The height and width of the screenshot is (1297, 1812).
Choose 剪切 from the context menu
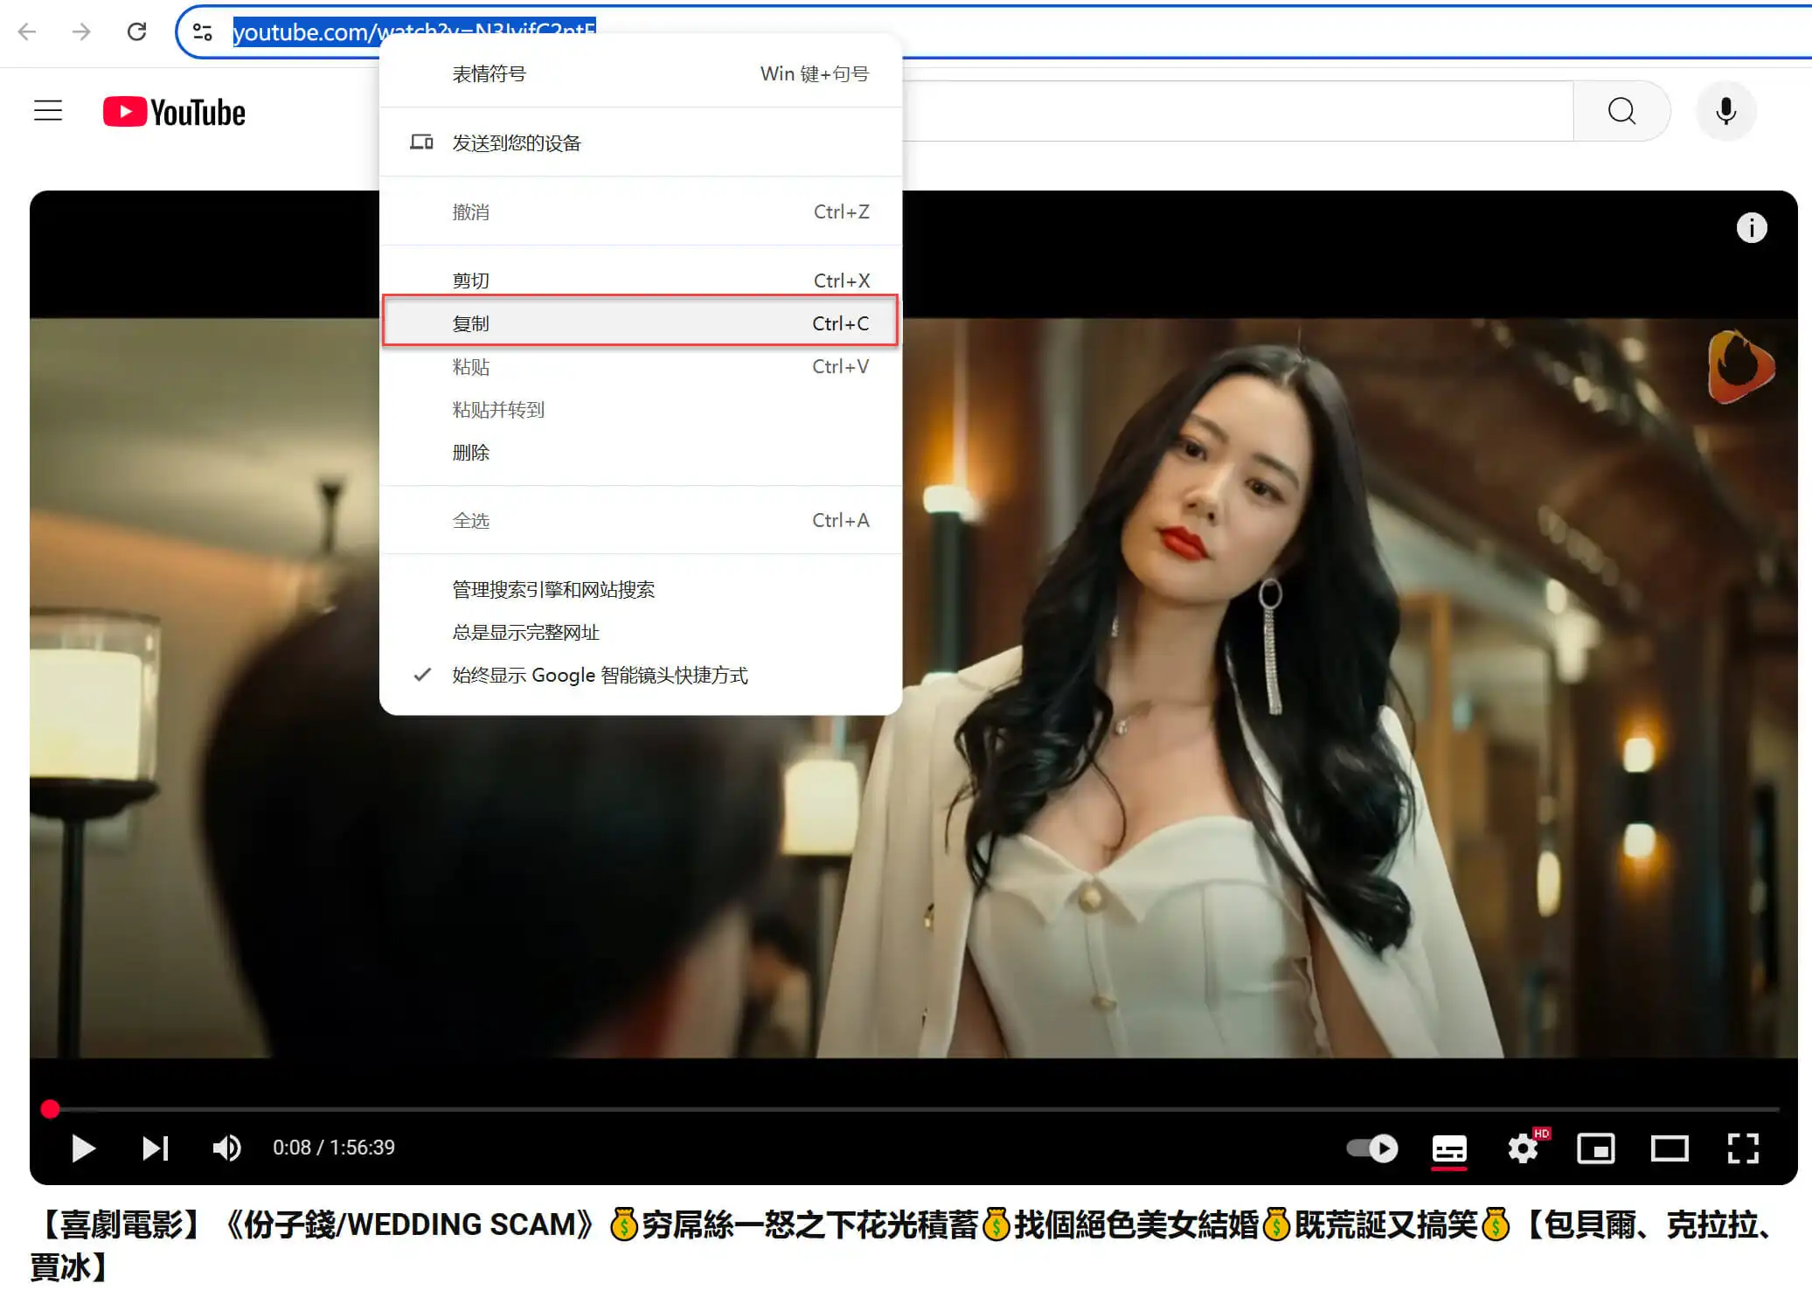click(641, 281)
